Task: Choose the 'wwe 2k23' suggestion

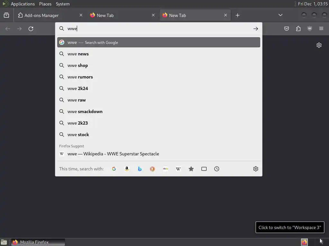Action: click(x=159, y=123)
